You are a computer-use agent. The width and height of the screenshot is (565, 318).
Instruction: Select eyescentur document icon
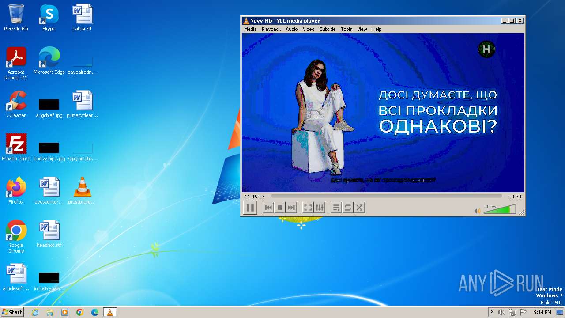(x=49, y=191)
